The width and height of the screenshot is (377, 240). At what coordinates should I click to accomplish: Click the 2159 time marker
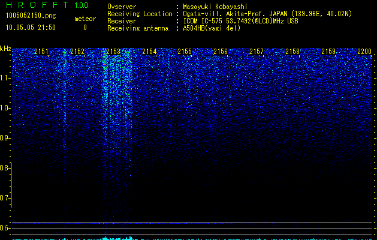click(328, 52)
